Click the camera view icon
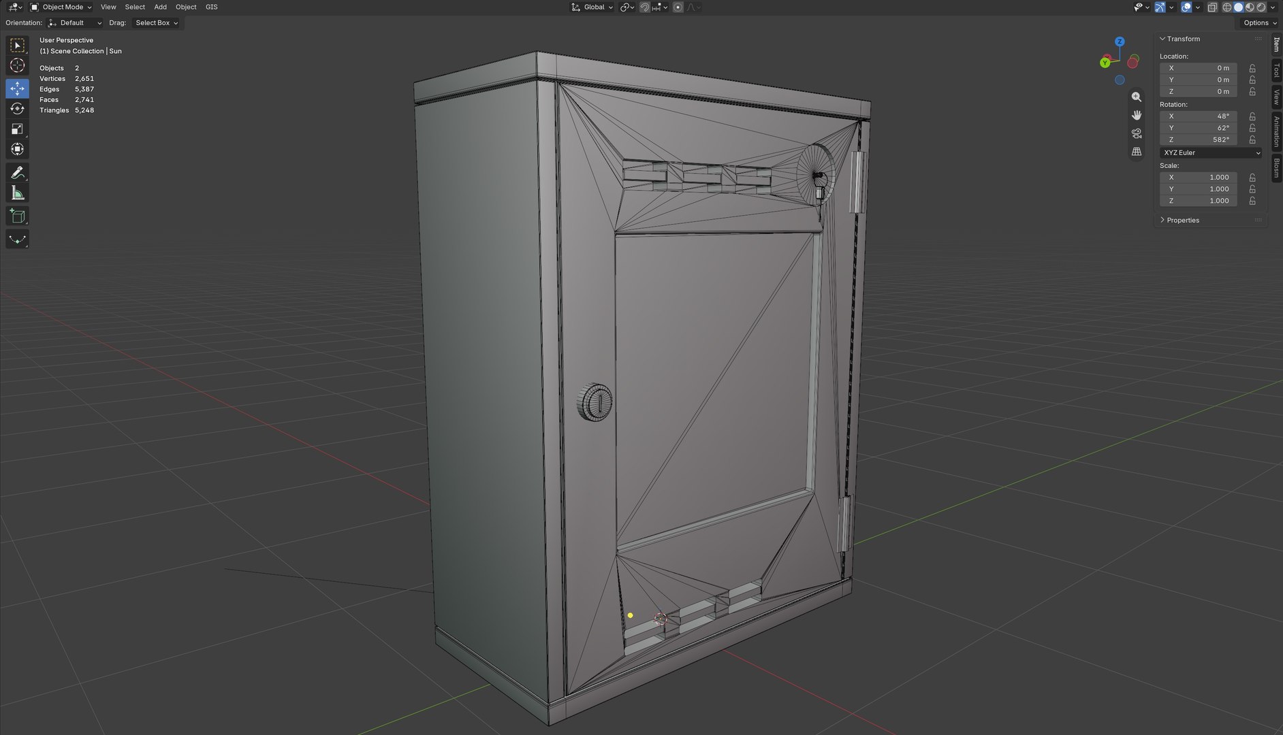Viewport: 1283px width, 735px height. (x=1137, y=133)
